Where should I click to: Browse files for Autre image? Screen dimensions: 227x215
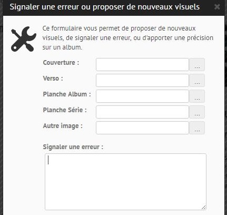[197, 128]
